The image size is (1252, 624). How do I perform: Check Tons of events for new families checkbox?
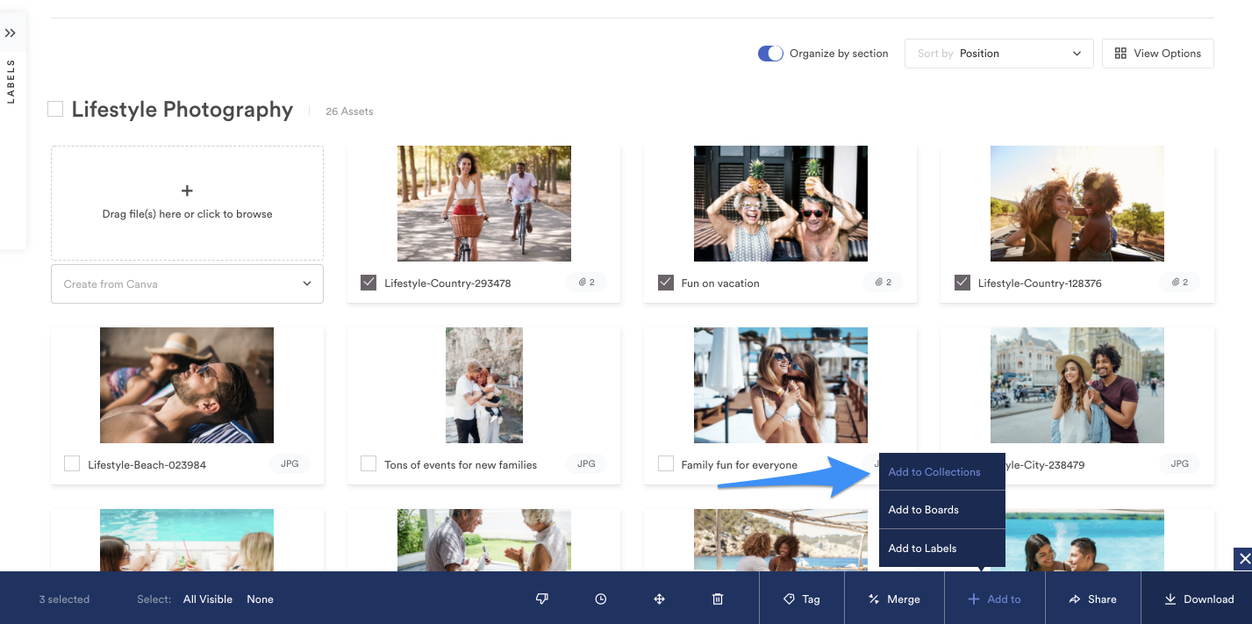click(368, 463)
